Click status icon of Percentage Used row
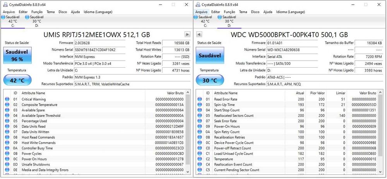Screen dimensions: 387x179 click(x=7, y=121)
